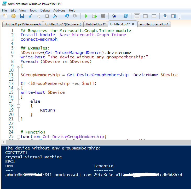The image size is (191, 189).
Task: Undo the last edit
Action: coord(67,16)
